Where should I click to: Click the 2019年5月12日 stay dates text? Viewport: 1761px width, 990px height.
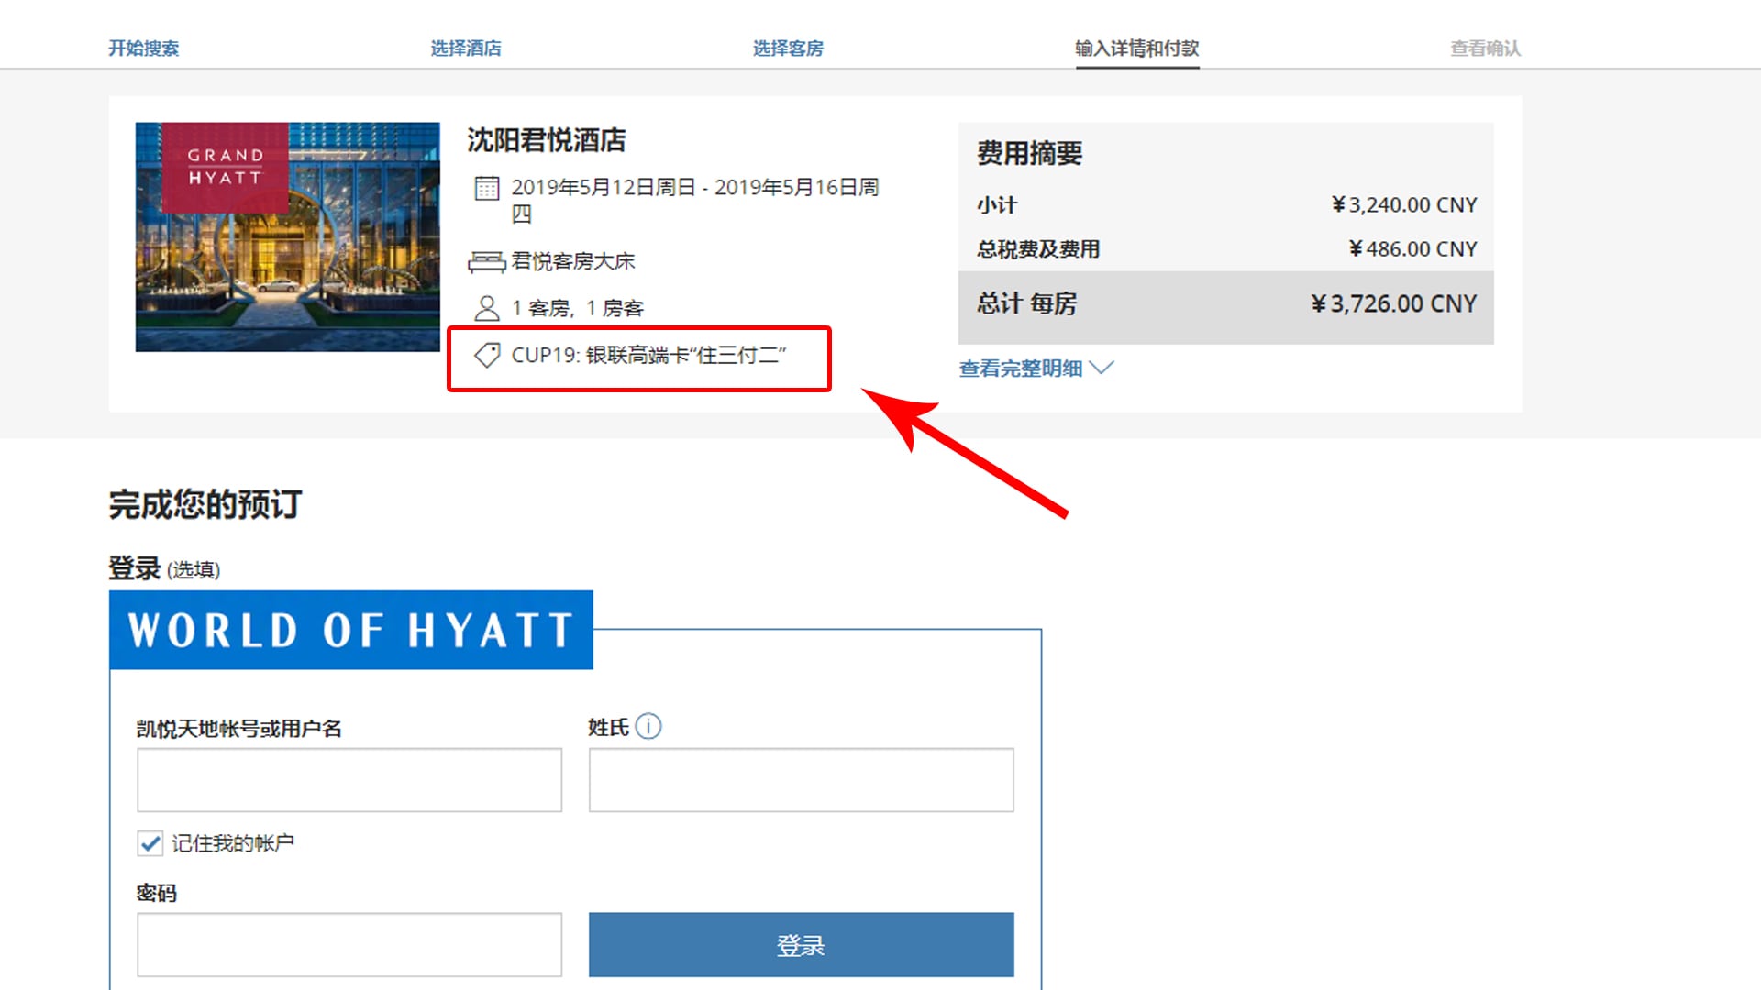point(695,200)
